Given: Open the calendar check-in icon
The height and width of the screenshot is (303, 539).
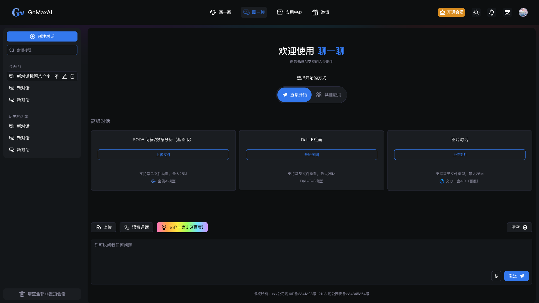Looking at the screenshot, I should click(x=507, y=12).
